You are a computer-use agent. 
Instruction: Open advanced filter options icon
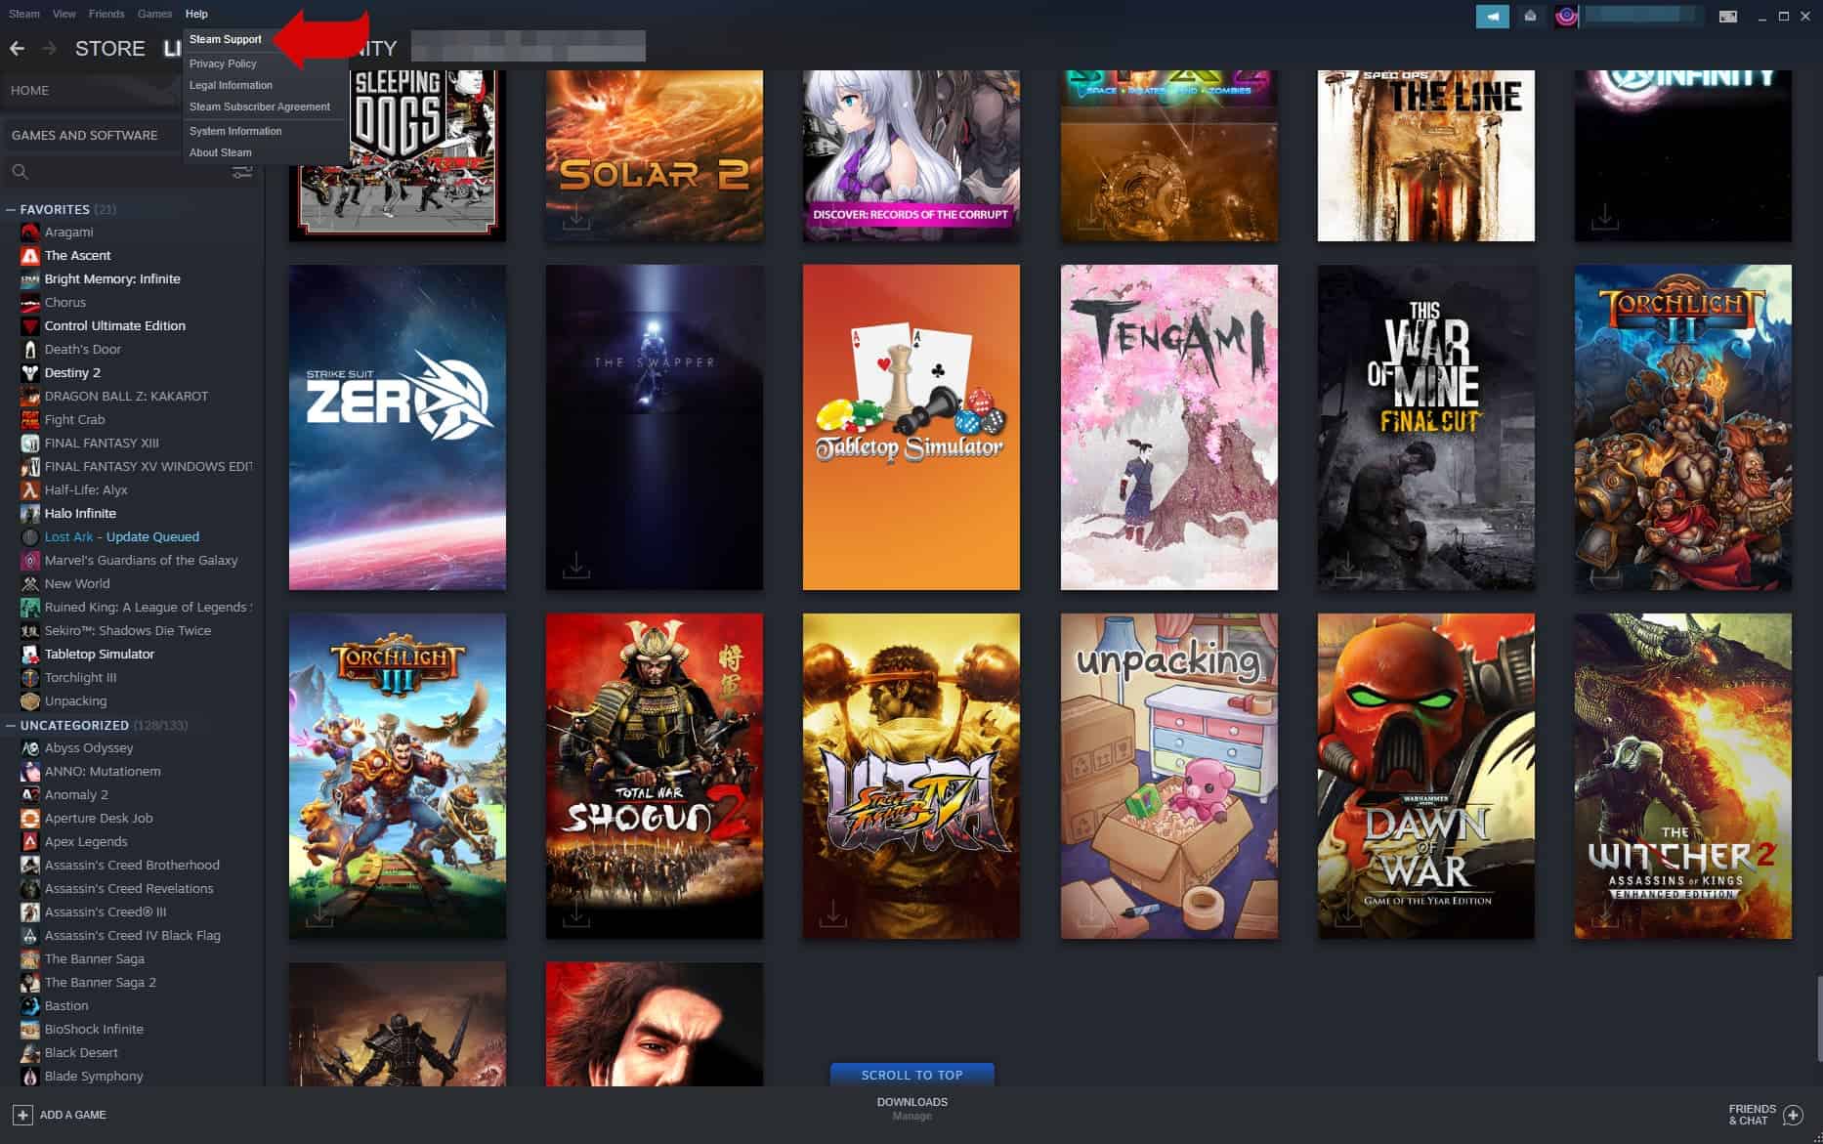(x=242, y=172)
